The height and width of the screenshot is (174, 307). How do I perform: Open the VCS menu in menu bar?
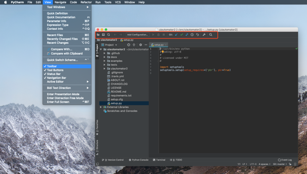pos(118,2)
